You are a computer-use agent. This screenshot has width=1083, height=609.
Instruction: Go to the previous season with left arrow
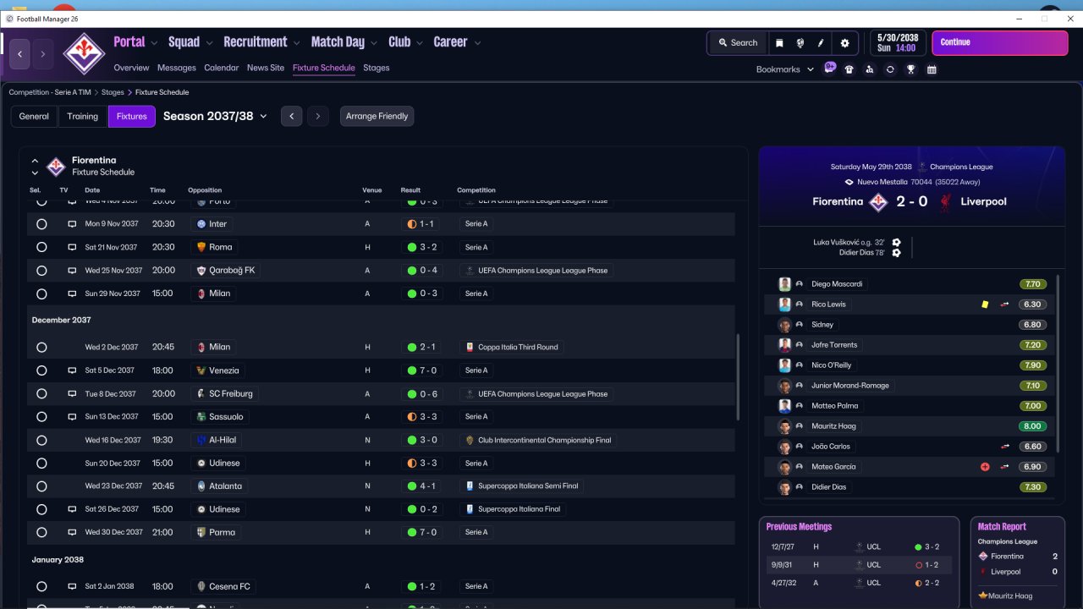pos(291,117)
